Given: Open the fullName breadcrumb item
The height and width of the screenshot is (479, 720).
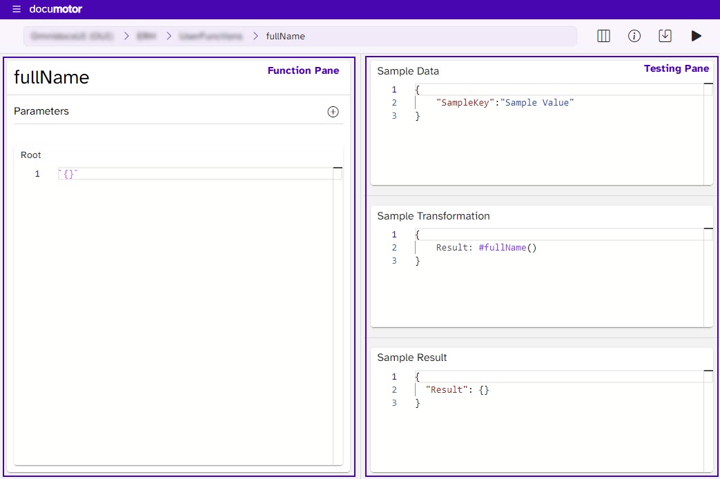Looking at the screenshot, I should coord(284,37).
